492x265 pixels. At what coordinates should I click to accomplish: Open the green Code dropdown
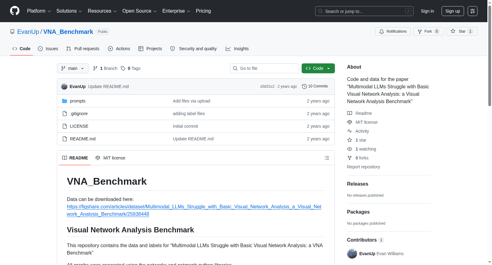coord(318,68)
